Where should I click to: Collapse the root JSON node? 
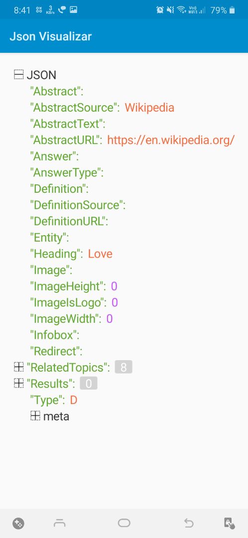pos(18,74)
